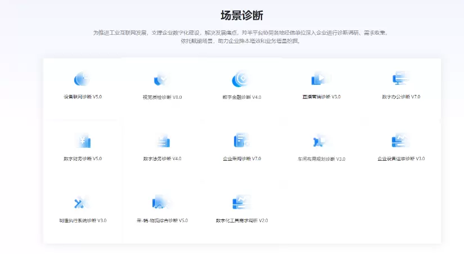Click the 设备联网诊断 icon

[82, 79]
